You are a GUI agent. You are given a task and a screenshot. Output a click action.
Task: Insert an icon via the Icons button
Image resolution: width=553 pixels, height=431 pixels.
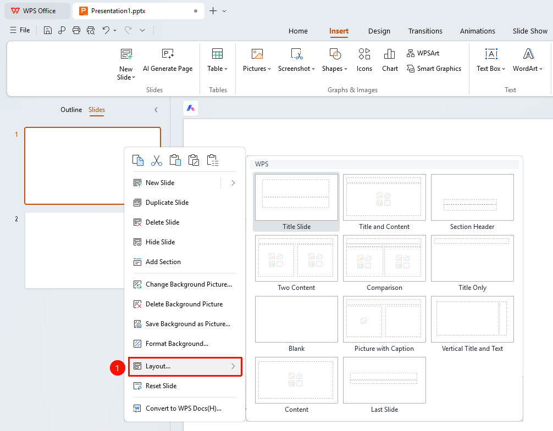pyautogui.click(x=364, y=59)
